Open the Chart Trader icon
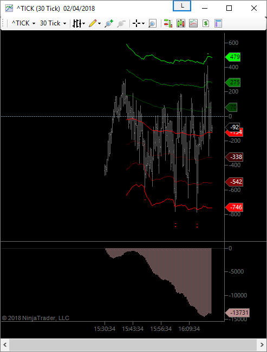This screenshot has height=352, width=267. 168,23
